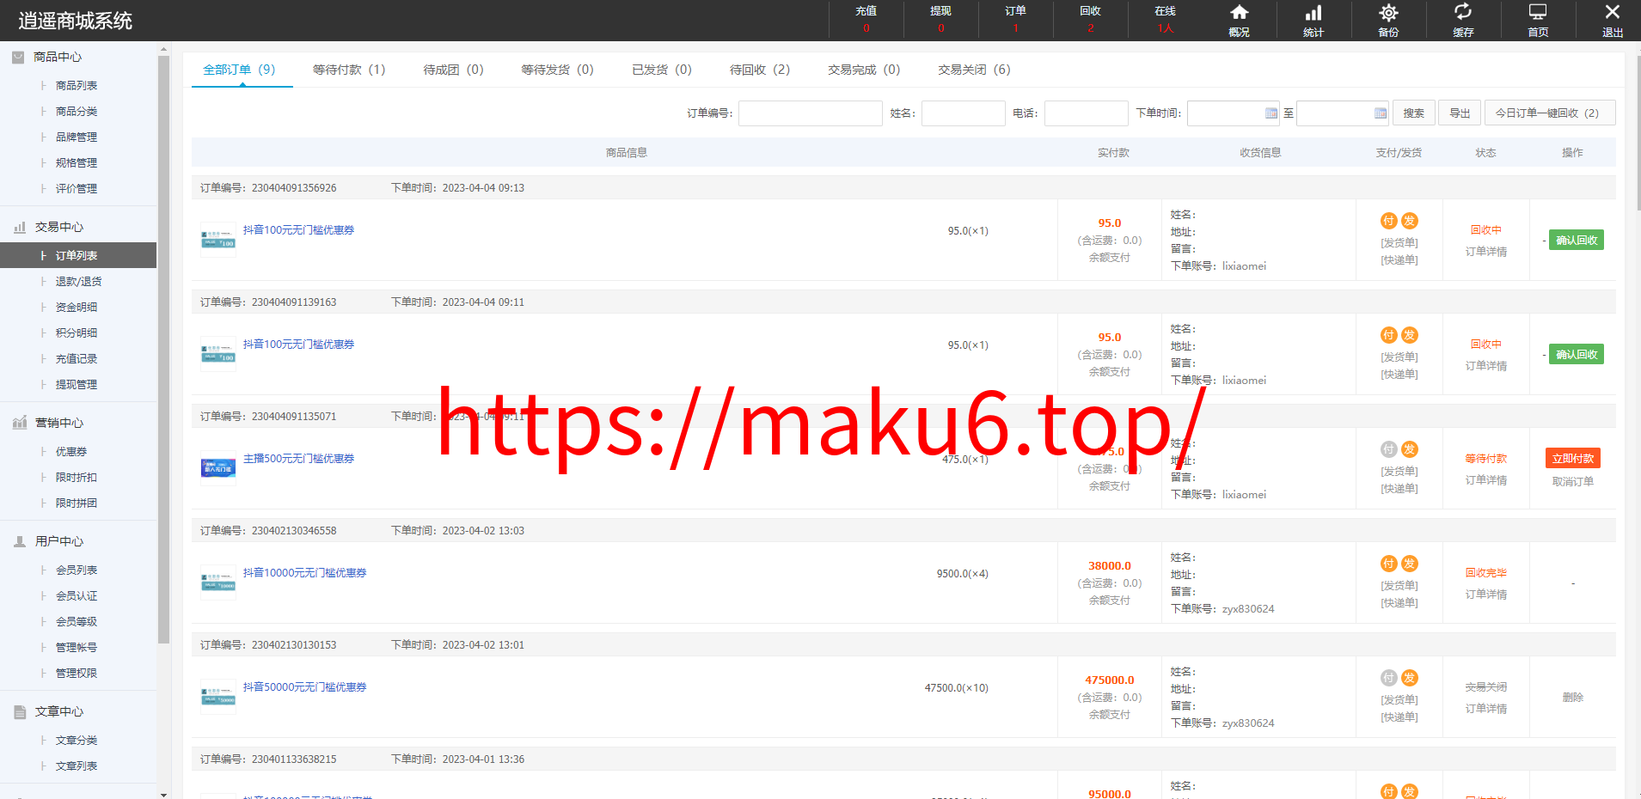Click the 立即付款 button
The width and height of the screenshot is (1641, 799).
click(1573, 459)
